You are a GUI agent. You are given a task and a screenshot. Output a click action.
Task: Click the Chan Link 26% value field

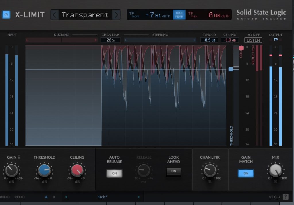click(110, 40)
